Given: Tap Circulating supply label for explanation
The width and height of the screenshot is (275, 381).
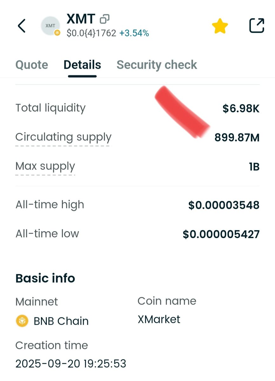Looking at the screenshot, I should click(x=64, y=137).
